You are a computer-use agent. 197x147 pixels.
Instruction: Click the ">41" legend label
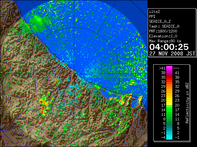pos(162,68)
